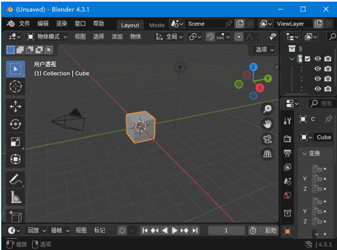Open viewport Add menu

[117, 37]
